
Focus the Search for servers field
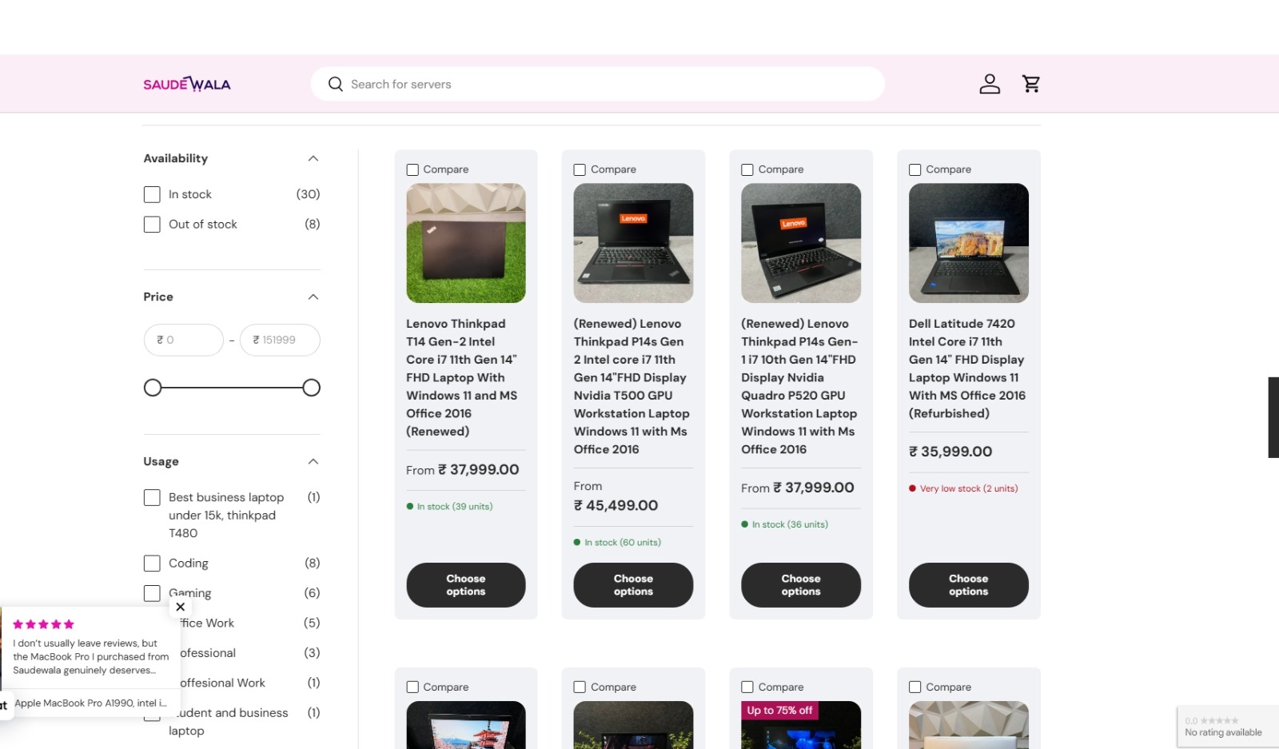[608, 84]
